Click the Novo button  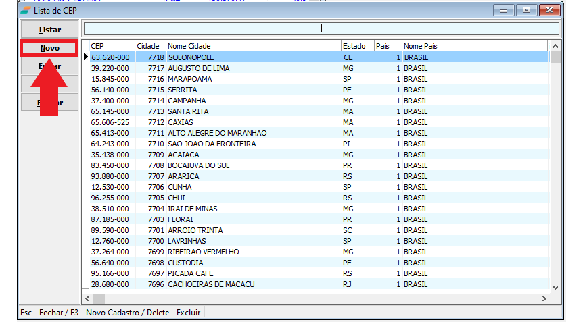pyautogui.click(x=49, y=49)
